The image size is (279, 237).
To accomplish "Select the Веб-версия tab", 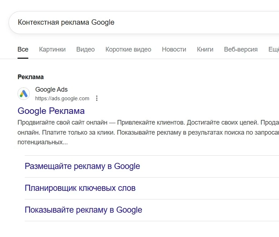I will click(x=241, y=49).
